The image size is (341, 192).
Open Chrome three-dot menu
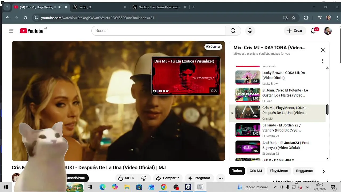pos(338,18)
